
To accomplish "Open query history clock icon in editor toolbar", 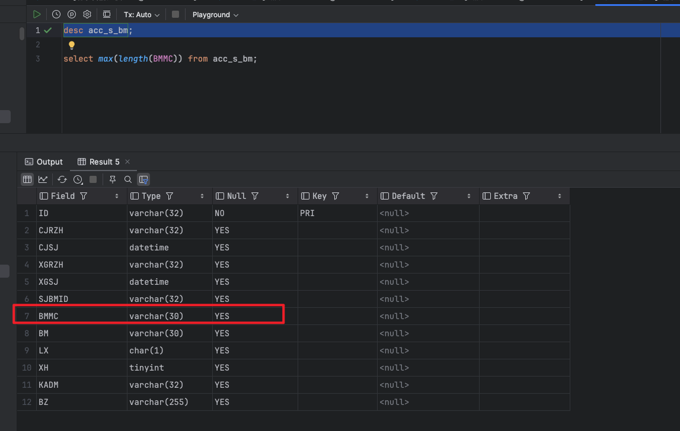I will click(x=56, y=14).
